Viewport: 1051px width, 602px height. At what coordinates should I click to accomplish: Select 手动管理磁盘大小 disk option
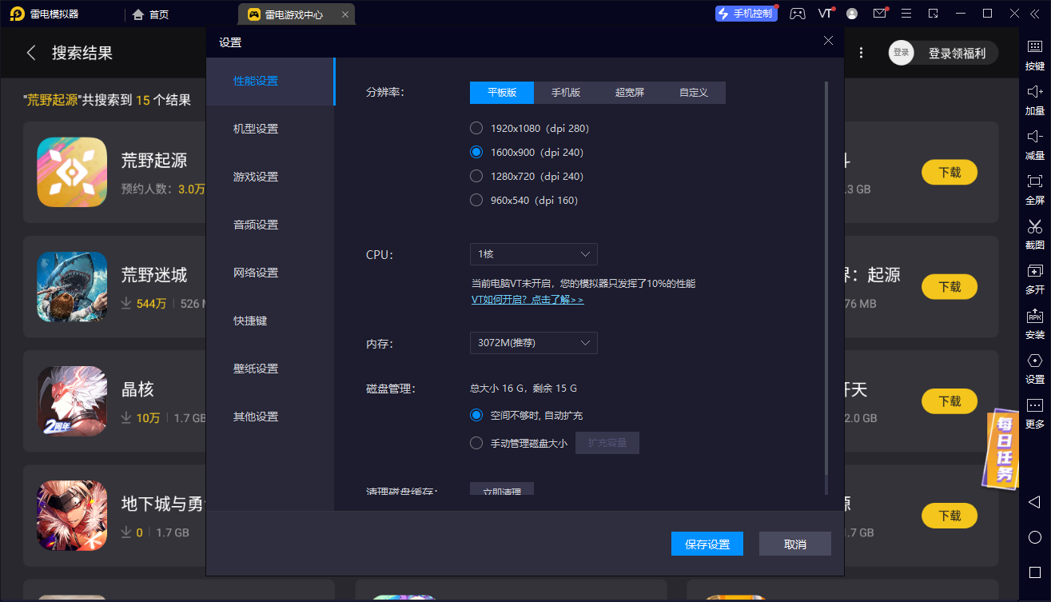tap(476, 443)
